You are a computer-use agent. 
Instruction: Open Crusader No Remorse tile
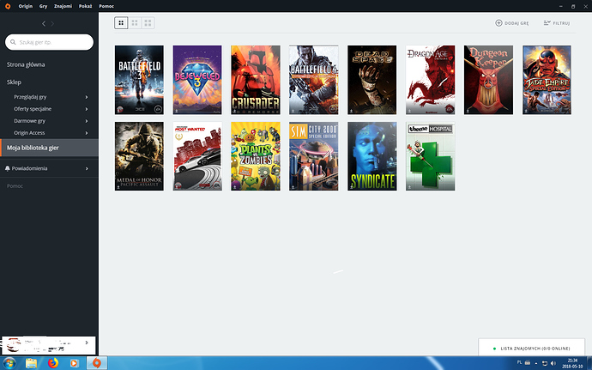[256, 80]
